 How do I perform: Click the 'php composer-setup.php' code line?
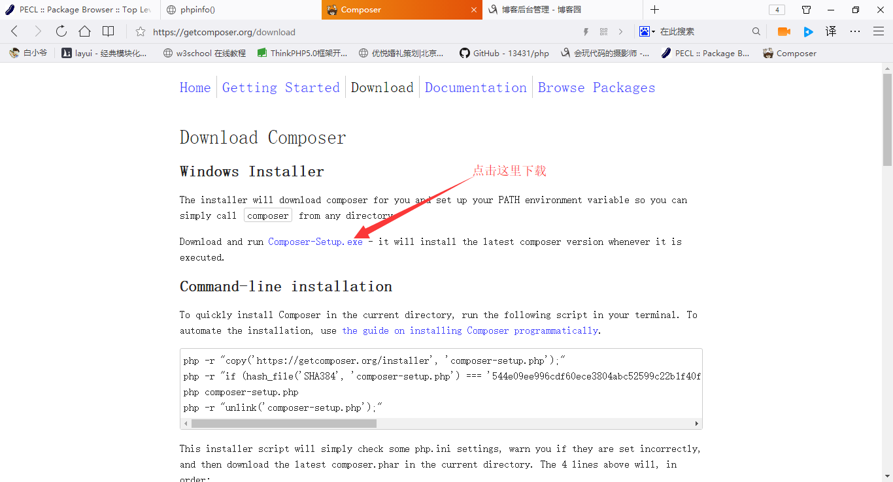point(241,392)
